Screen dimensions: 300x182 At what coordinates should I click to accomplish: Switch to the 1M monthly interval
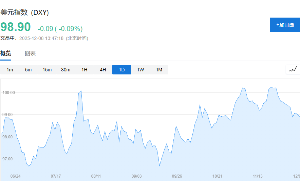(159, 70)
